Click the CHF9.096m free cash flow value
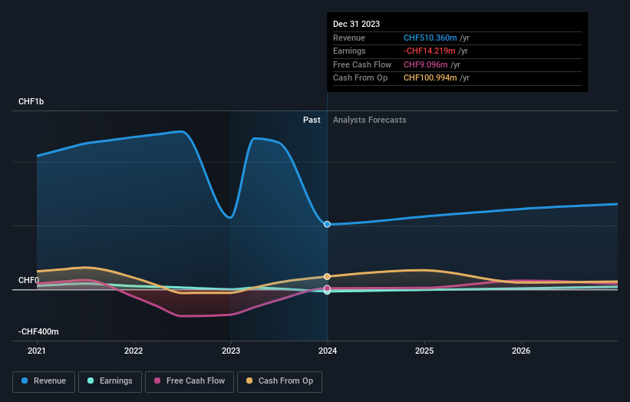The image size is (630, 402). pos(425,64)
